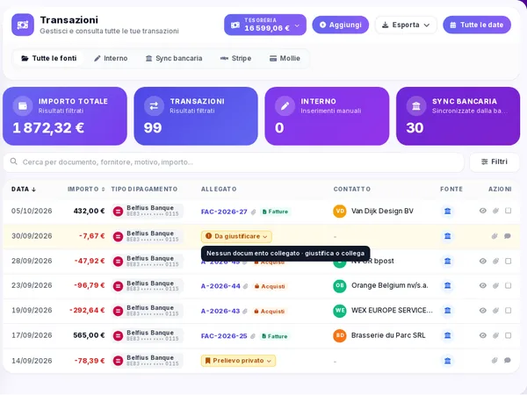Click the Transazioni banknote icon in the header
Viewport: 527px width, 395px height.
pos(23,25)
